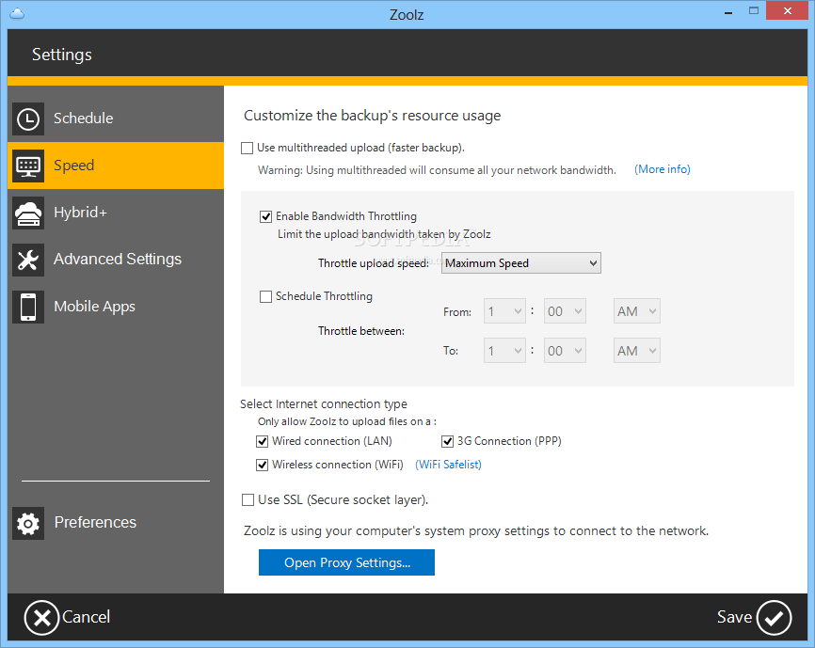Close the Zoolz window
This screenshot has height=648, width=815.
coord(787,11)
